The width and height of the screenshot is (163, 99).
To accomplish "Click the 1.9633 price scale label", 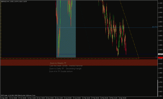I will 160,91.
